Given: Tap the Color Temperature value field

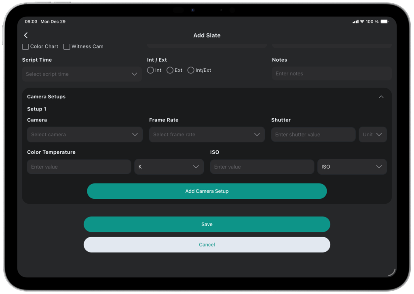Looking at the screenshot, I should (x=79, y=167).
